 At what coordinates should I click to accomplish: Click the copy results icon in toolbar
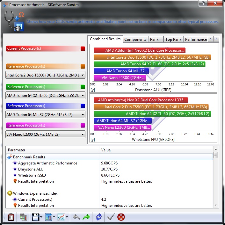click(23, 217)
